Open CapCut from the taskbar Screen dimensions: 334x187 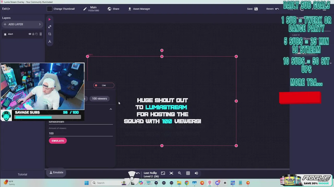coord(225,183)
